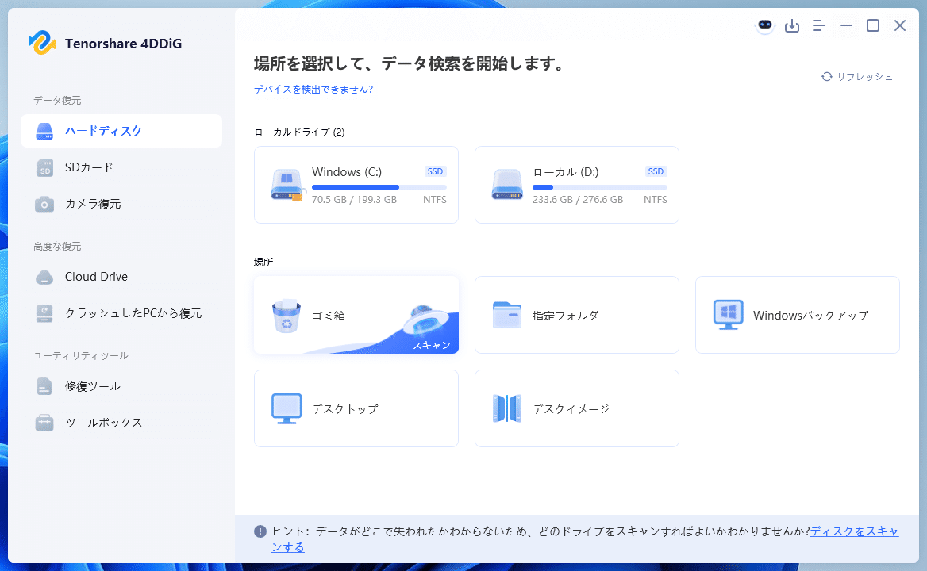Select デスクイメージ for recovery

576,408
